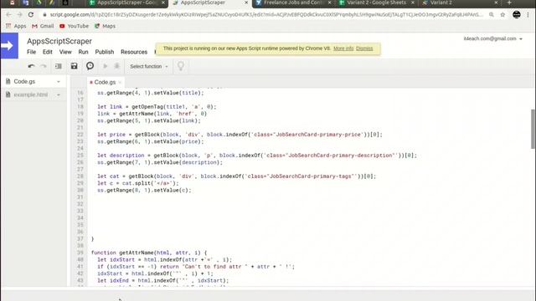Open the File menu
536x301 pixels.
tap(32, 52)
